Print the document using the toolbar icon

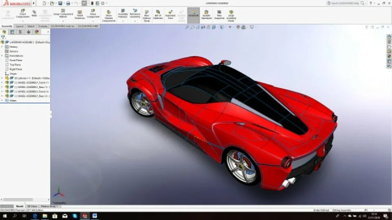click(x=68, y=3)
